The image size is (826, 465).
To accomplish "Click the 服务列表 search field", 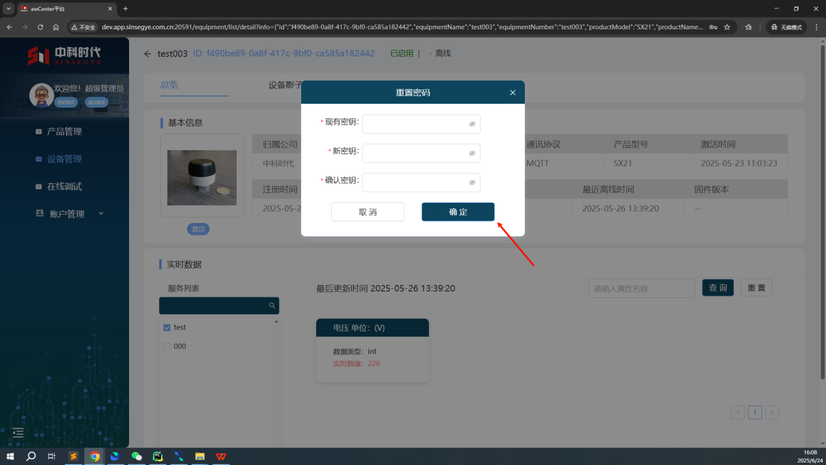I will [x=219, y=306].
